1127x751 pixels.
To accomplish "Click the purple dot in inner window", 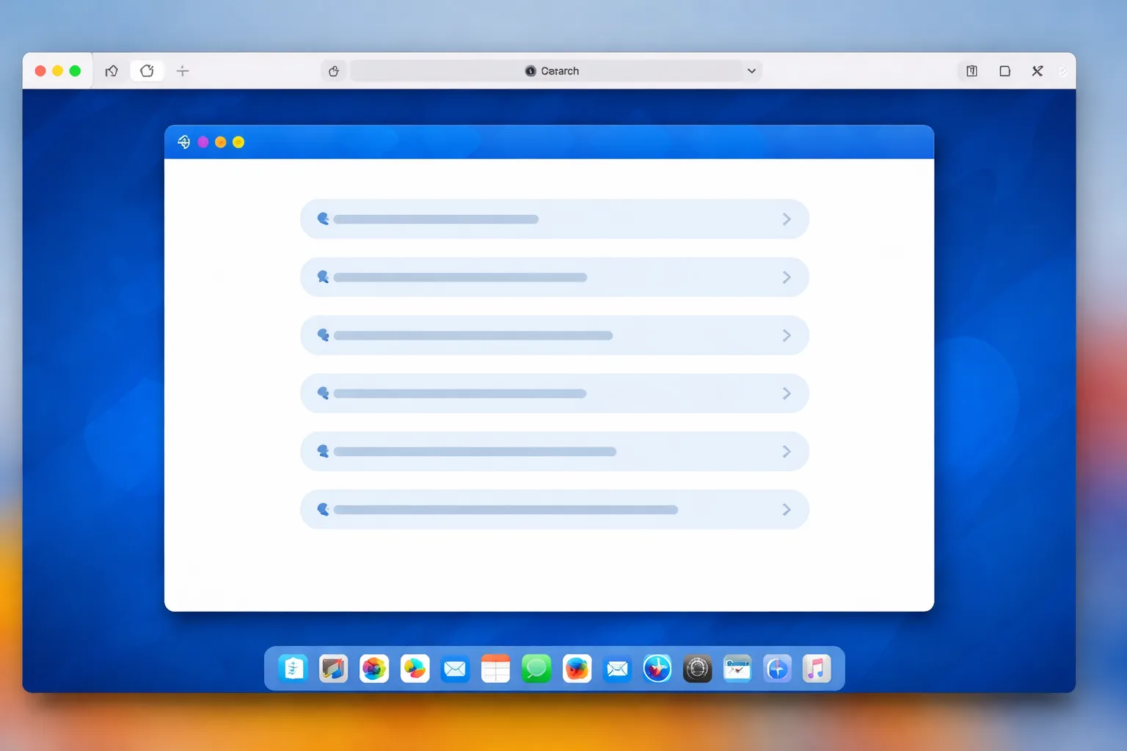I will [203, 142].
